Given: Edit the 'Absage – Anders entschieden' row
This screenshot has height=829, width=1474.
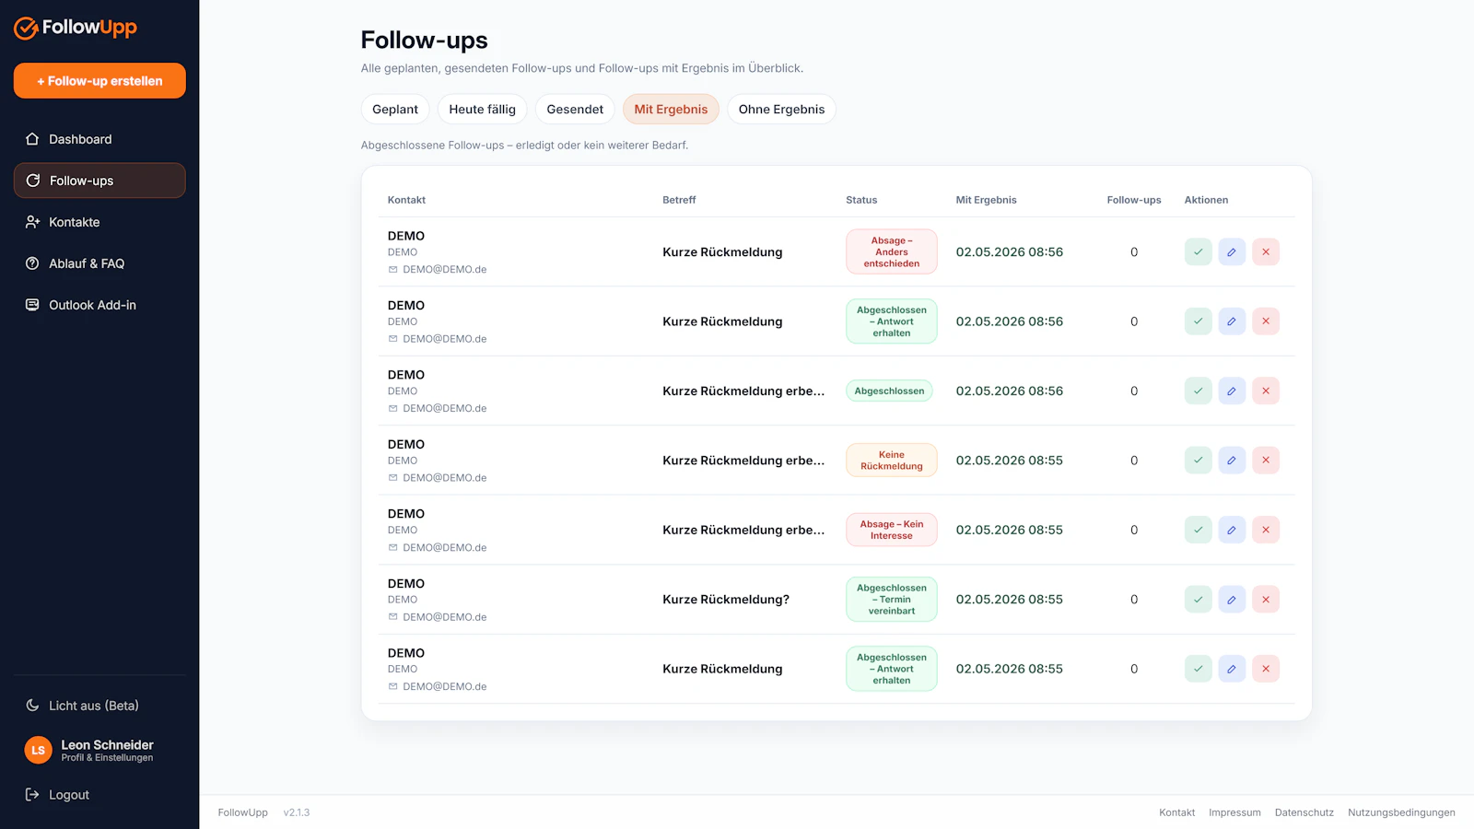Looking at the screenshot, I should pyautogui.click(x=1232, y=251).
